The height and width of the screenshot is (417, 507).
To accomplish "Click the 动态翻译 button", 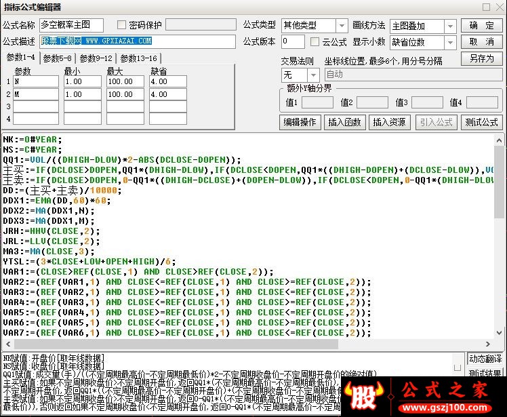I will point(485,359).
